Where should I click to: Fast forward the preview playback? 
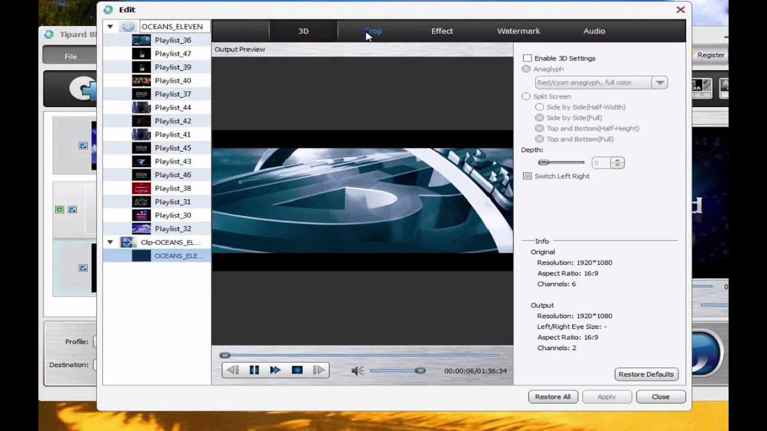coord(275,371)
